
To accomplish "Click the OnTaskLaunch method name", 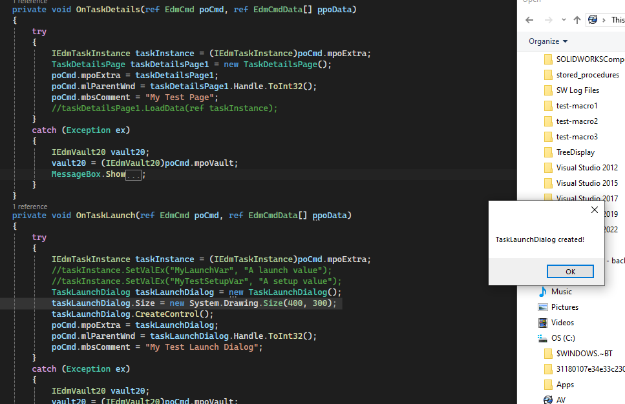I will pyautogui.click(x=105, y=216).
